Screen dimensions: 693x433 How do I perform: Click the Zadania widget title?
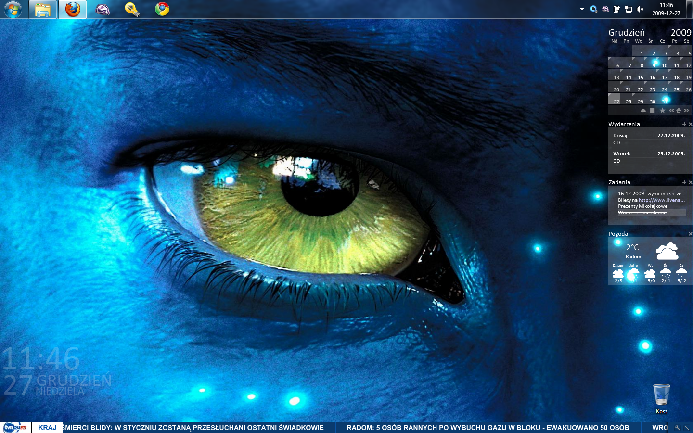pyautogui.click(x=619, y=182)
